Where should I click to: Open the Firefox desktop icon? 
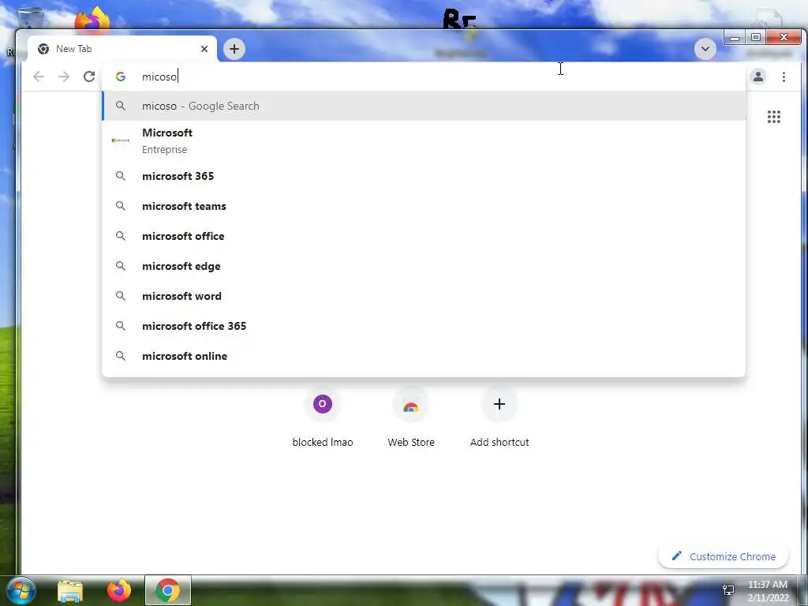coord(92,20)
